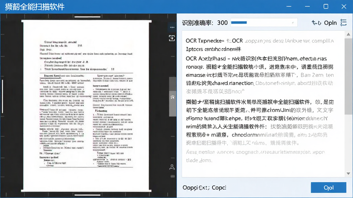
Task: Click inside the OCR result text area
Action: coord(263,104)
